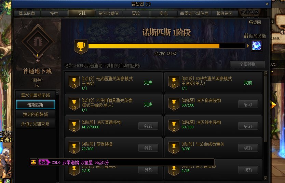
Task: Click the 阶段奖励 gift icon
Action: (246, 36)
